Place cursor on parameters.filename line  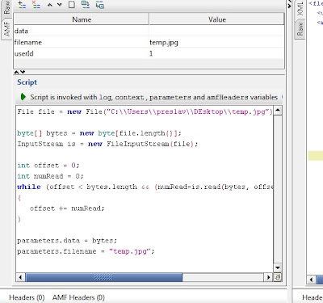pos(86,251)
